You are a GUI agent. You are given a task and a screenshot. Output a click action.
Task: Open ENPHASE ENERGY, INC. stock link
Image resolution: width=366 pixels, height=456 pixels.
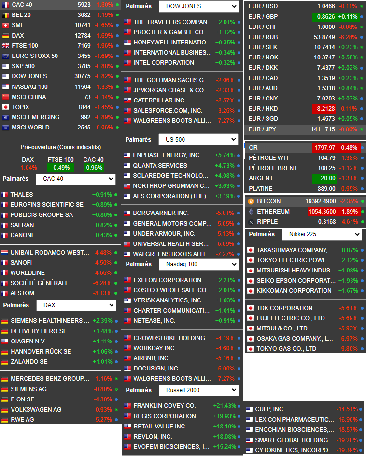click(167, 155)
